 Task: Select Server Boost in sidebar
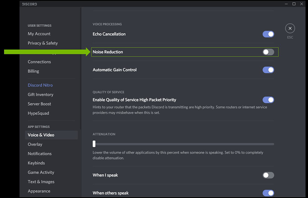(39, 104)
